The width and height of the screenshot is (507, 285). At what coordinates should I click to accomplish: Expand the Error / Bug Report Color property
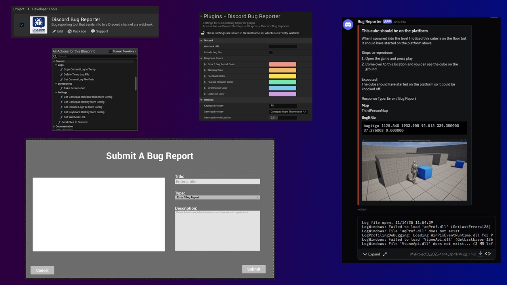pos(205,64)
